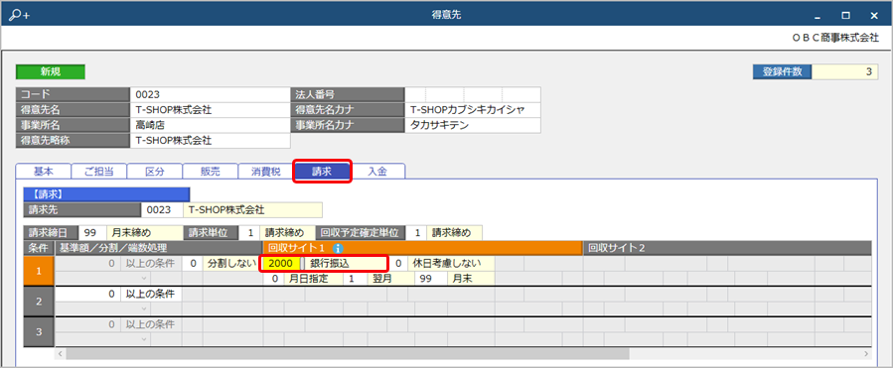Click the base amount field in condition 2
This screenshot has height=368, width=893.
[x=87, y=294]
